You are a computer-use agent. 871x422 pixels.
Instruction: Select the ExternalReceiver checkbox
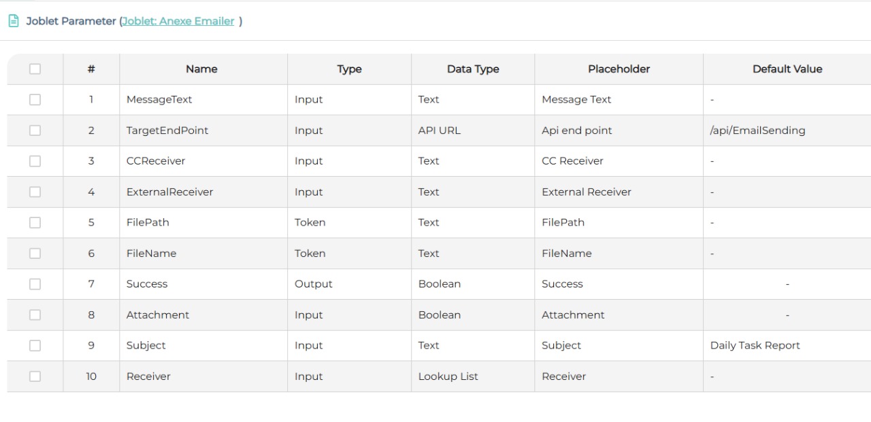pyautogui.click(x=35, y=192)
